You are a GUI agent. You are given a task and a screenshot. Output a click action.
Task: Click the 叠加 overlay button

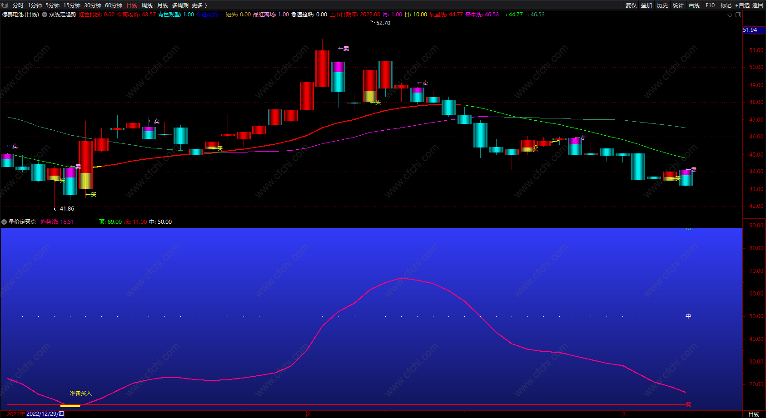pos(647,5)
